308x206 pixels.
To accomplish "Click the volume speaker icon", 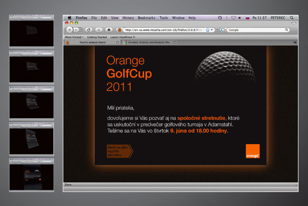I will coord(240,18).
